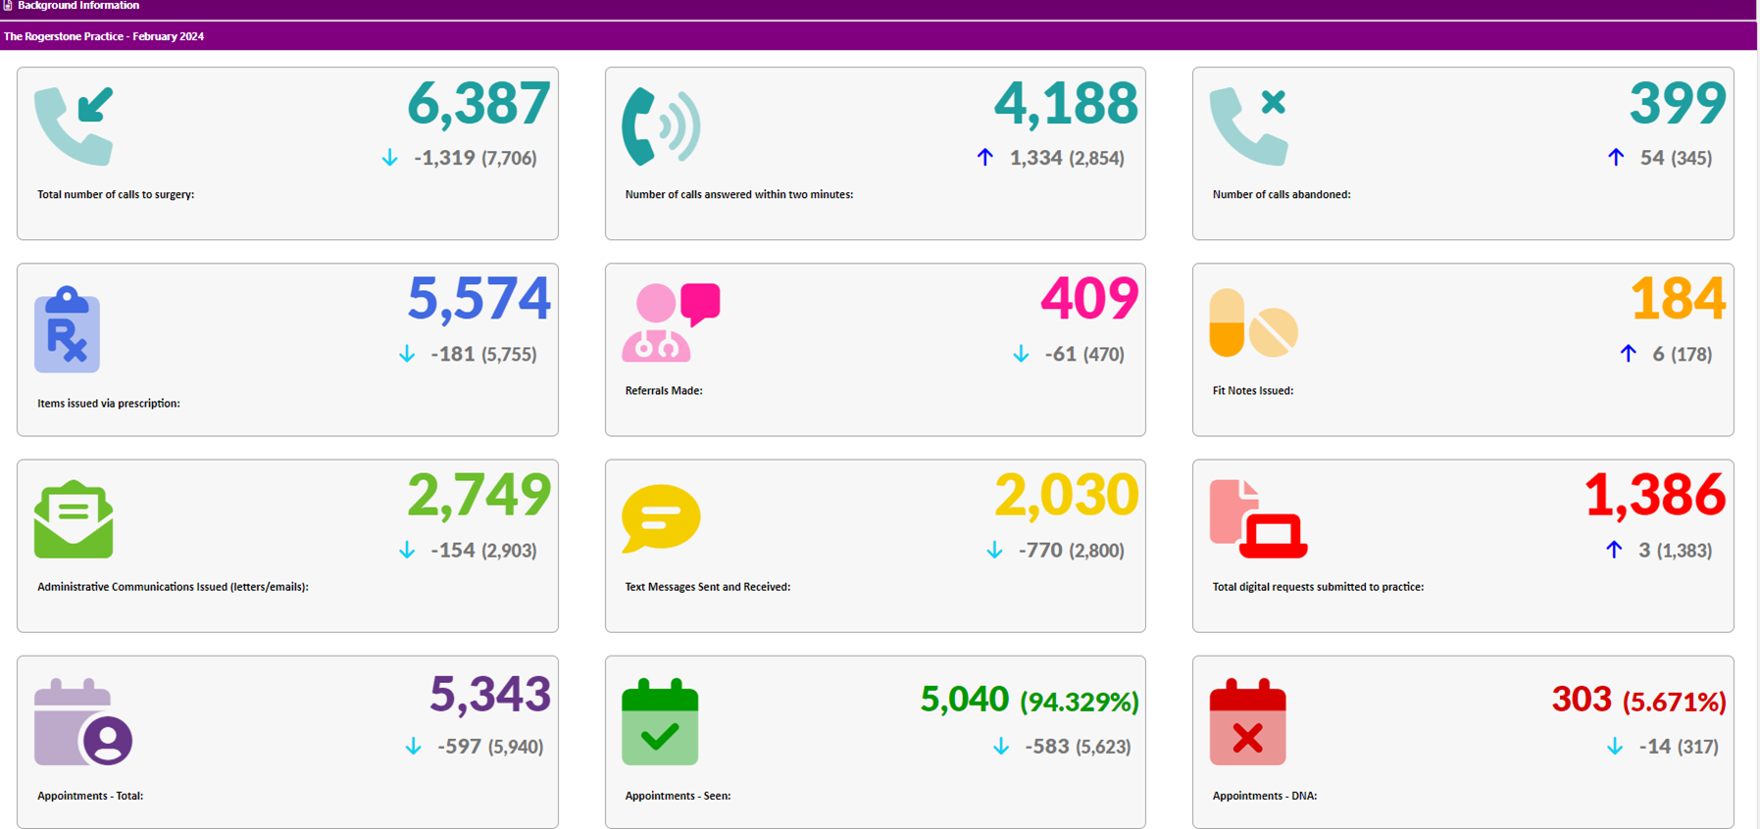Click 'Total number of calls to surgery' label
Image resolution: width=1760 pixels, height=829 pixels.
(116, 195)
